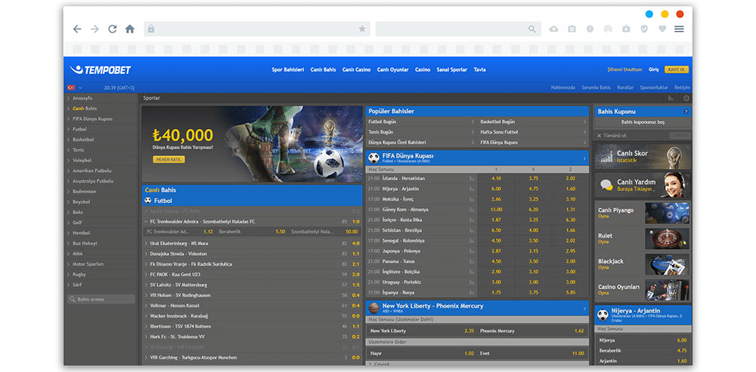Open the Turkish flag language dropdown

(75, 88)
